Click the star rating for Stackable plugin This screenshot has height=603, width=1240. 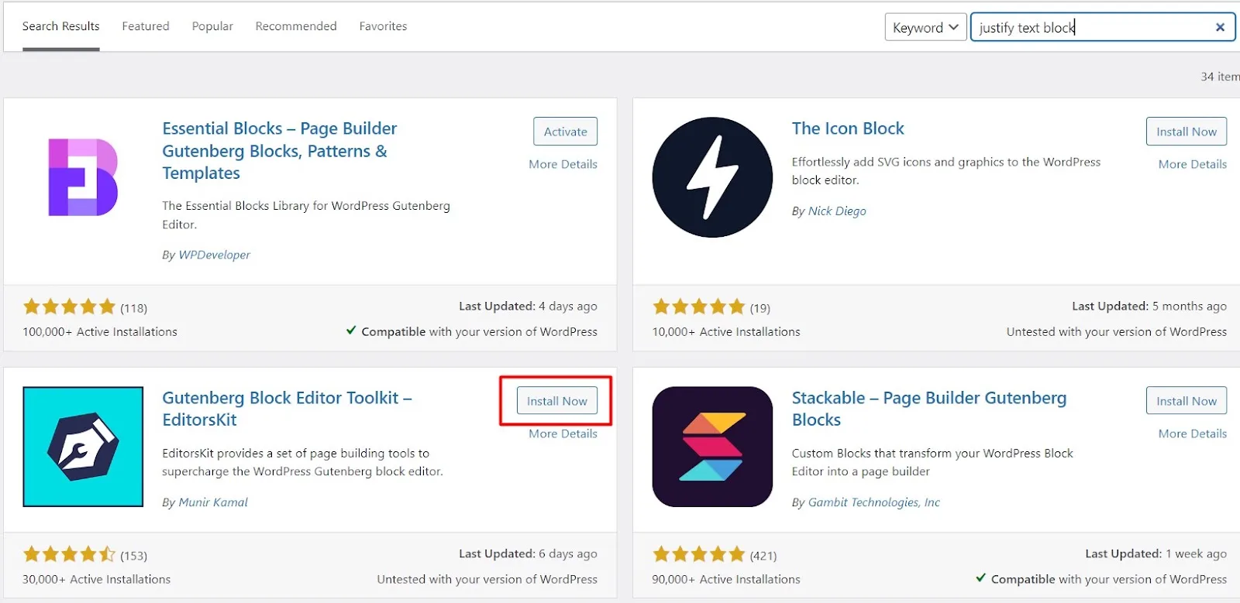698,554
